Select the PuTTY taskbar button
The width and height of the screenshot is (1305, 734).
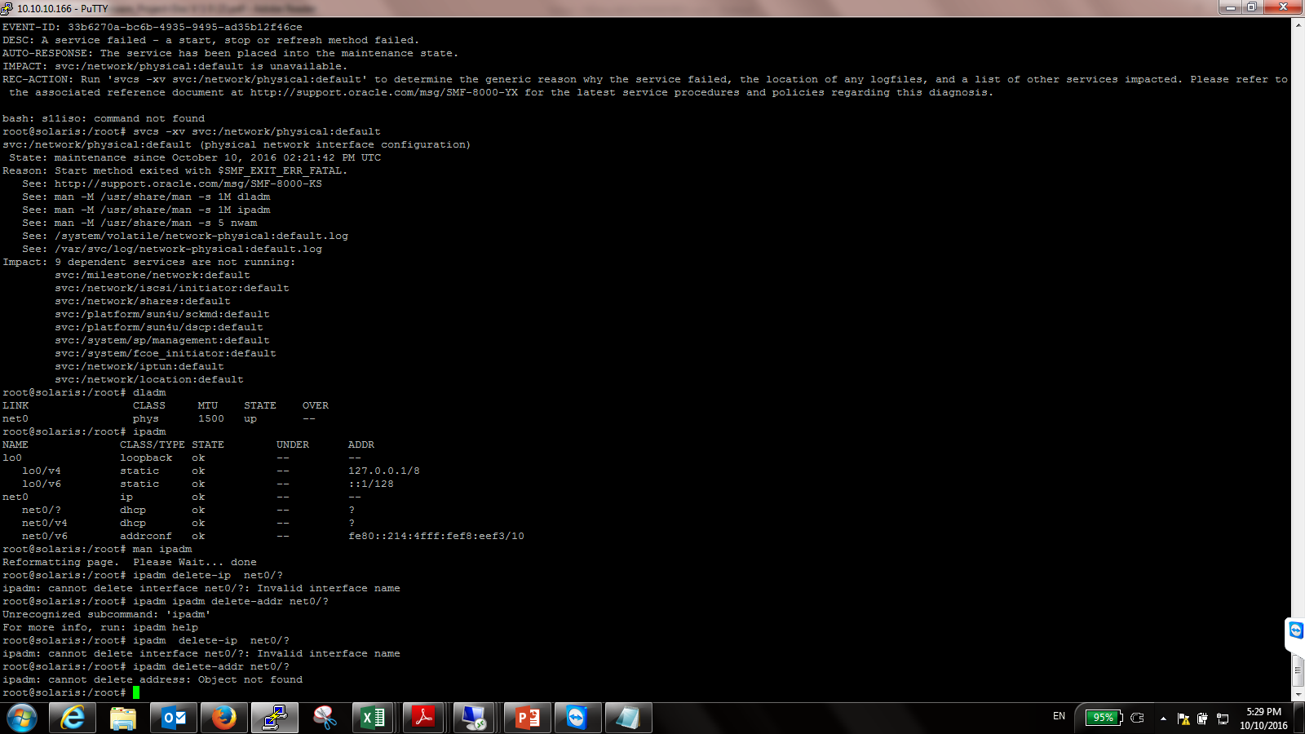click(275, 718)
